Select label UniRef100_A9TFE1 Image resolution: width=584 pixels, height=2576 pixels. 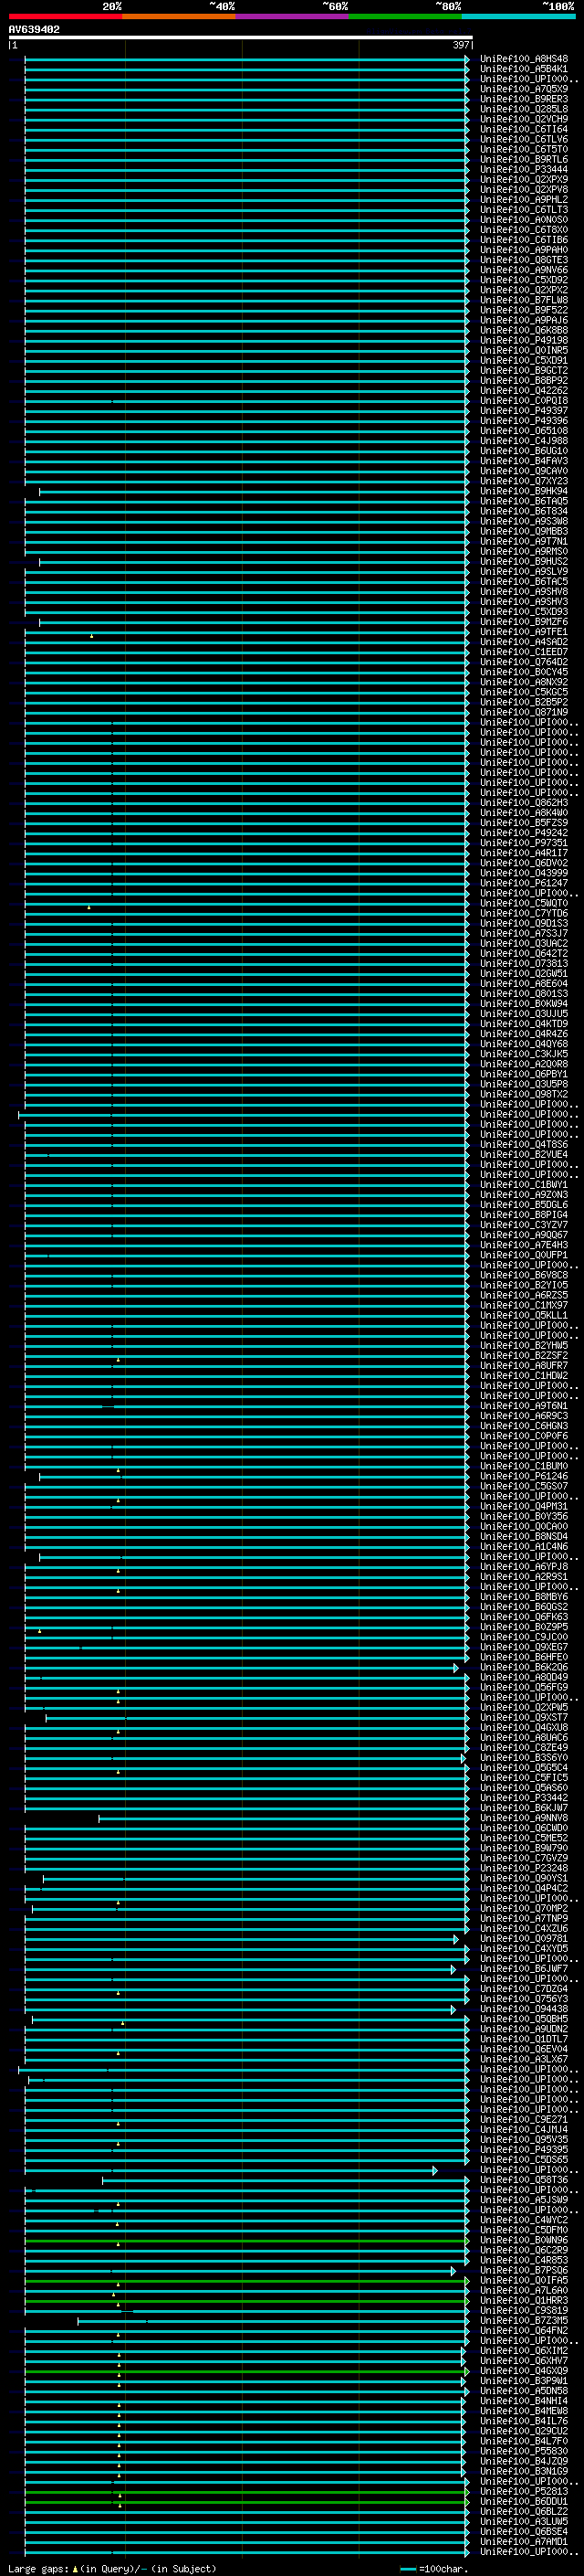(x=524, y=632)
